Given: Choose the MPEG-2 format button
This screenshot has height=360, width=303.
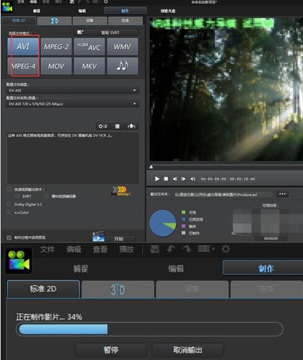Looking at the screenshot, I should click(x=57, y=47).
